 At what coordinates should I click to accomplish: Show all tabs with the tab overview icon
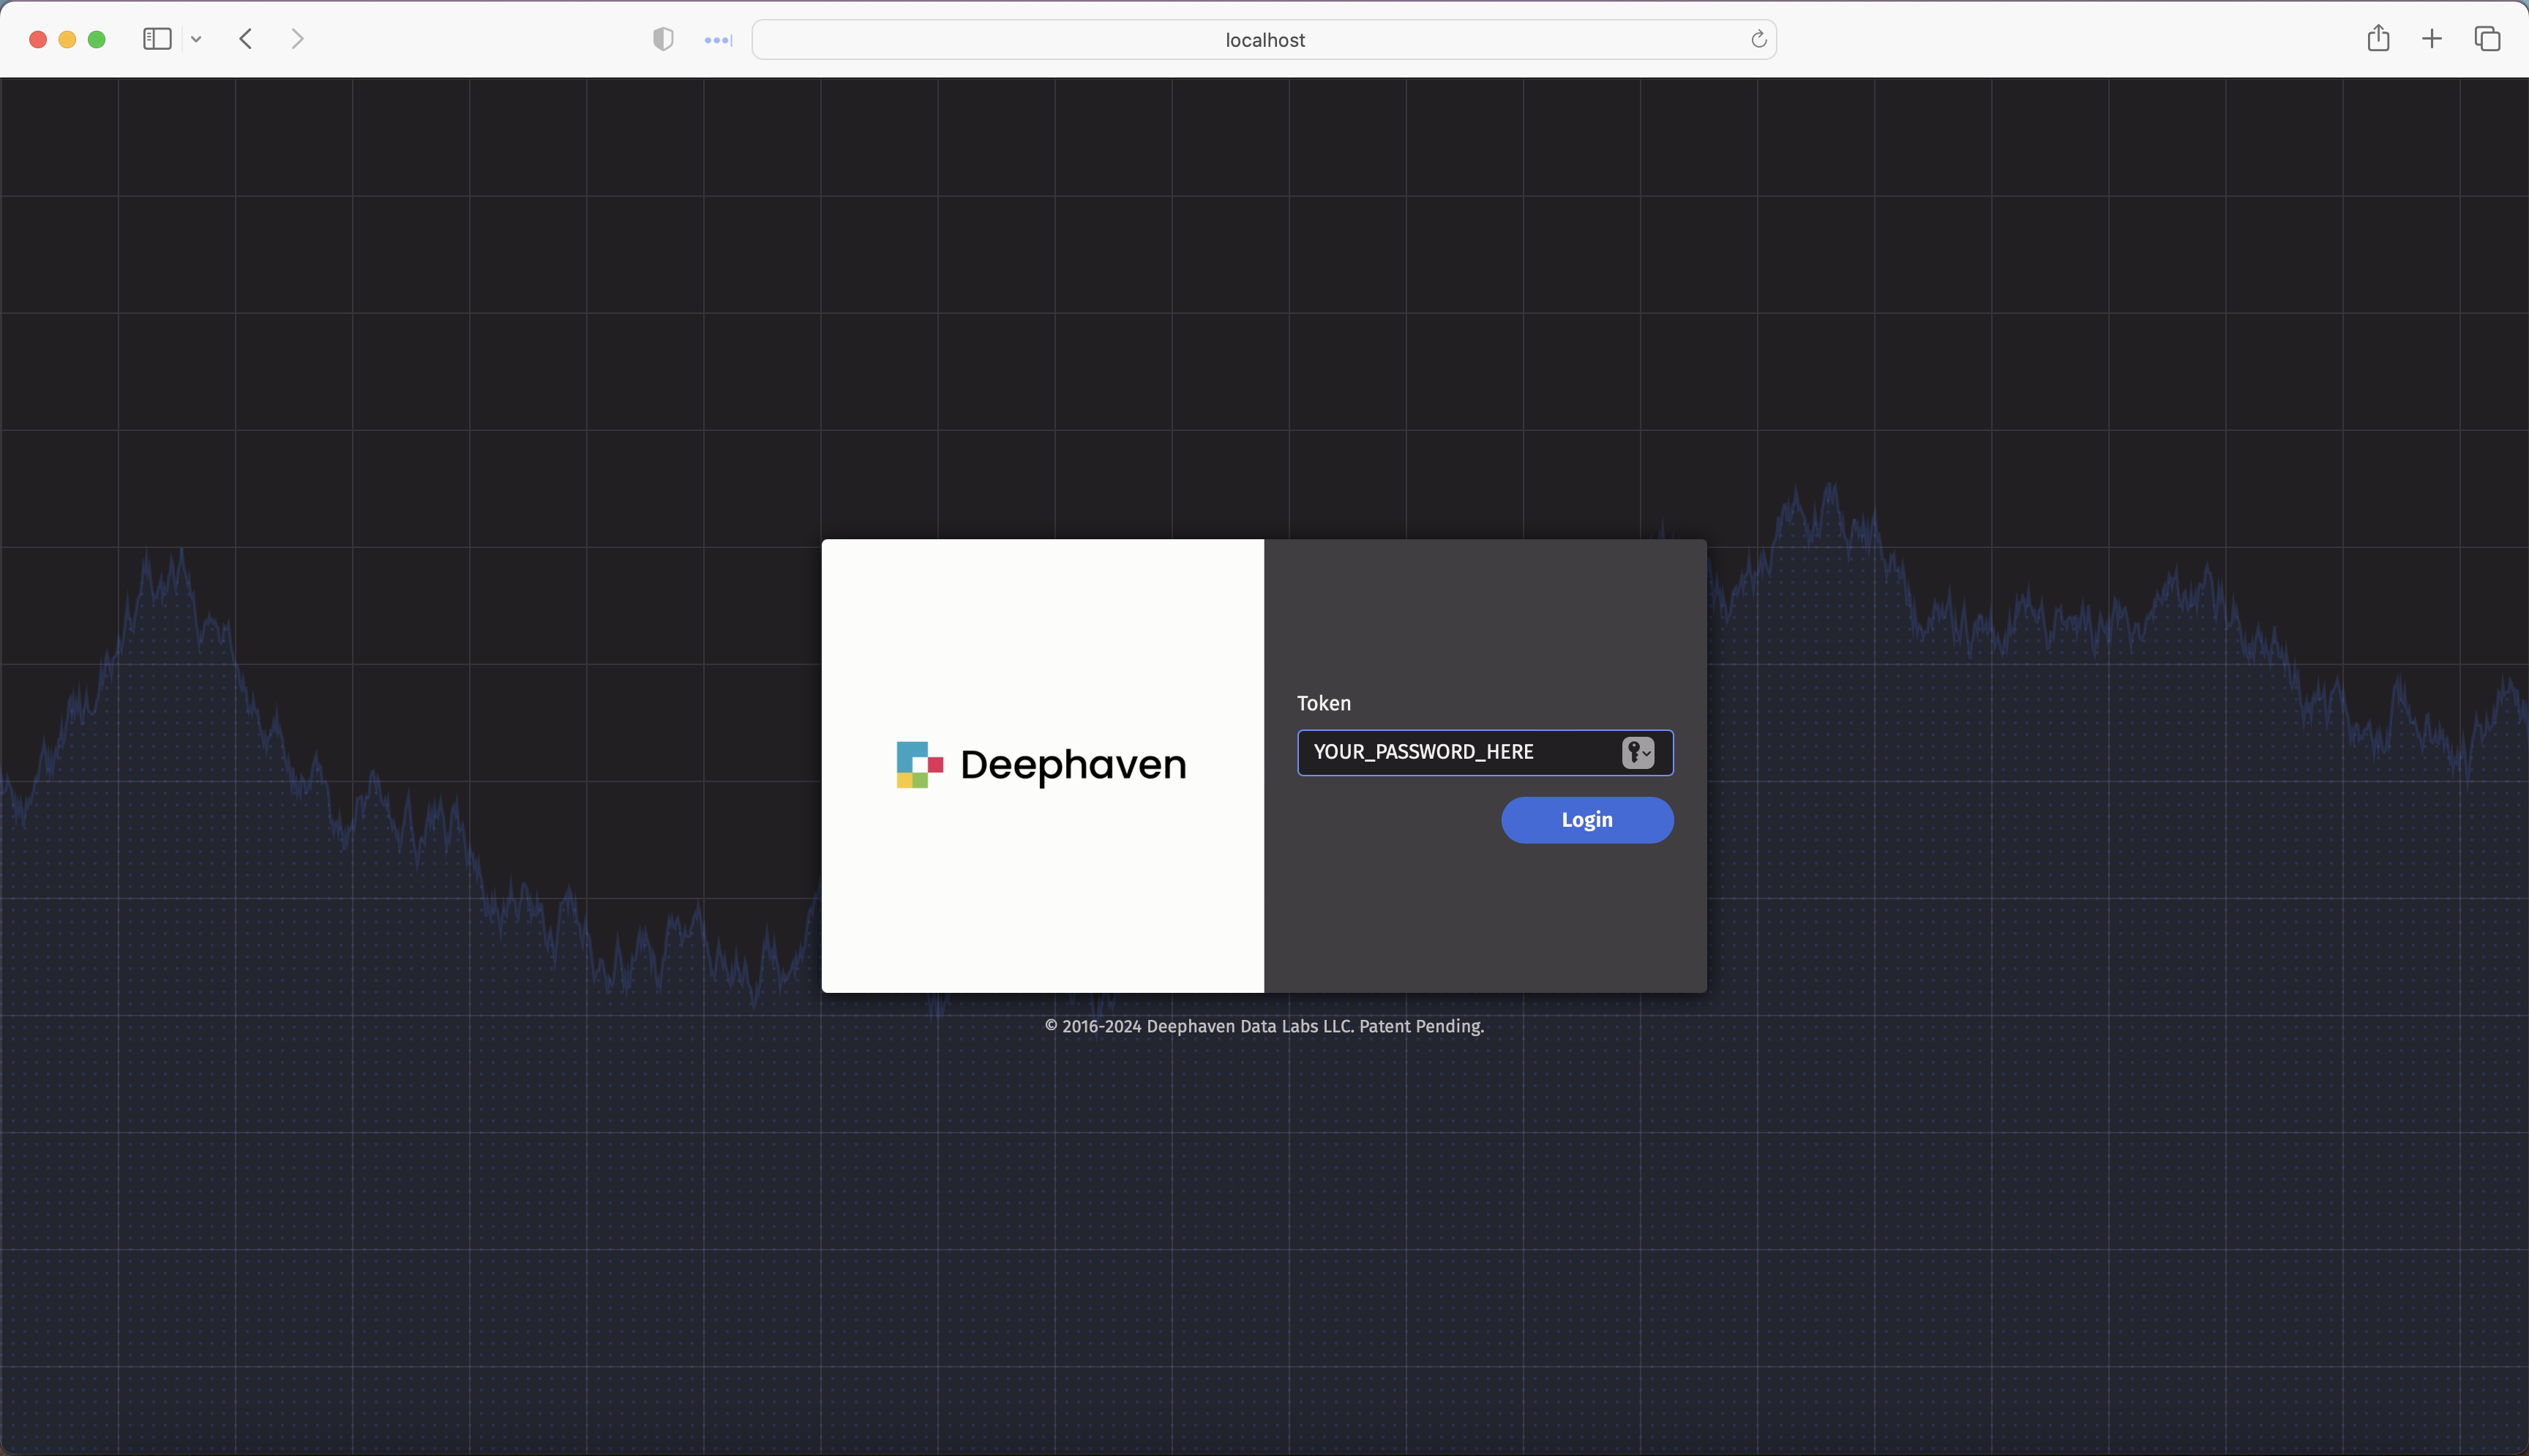(2487, 39)
